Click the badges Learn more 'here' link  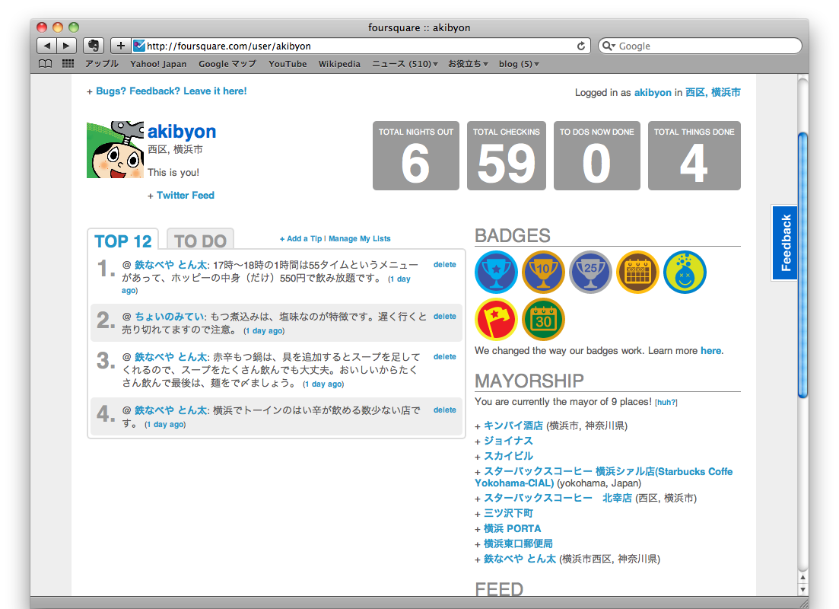[710, 351]
